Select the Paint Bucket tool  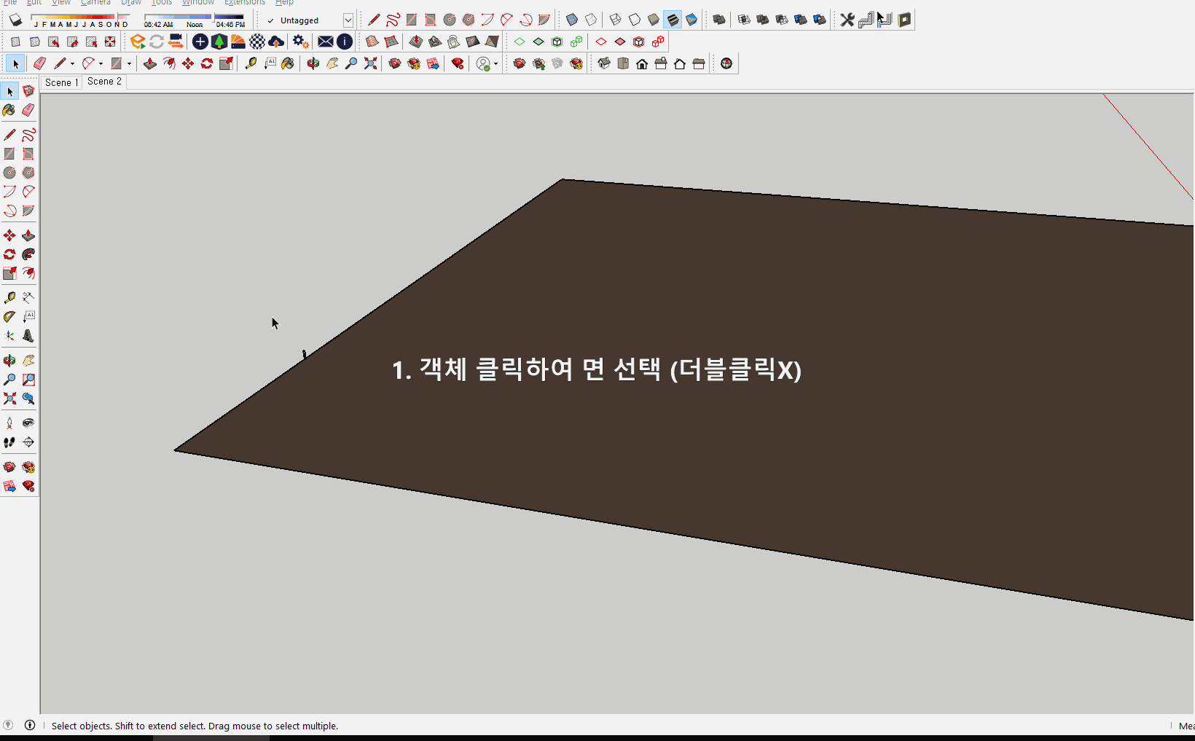point(286,63)
